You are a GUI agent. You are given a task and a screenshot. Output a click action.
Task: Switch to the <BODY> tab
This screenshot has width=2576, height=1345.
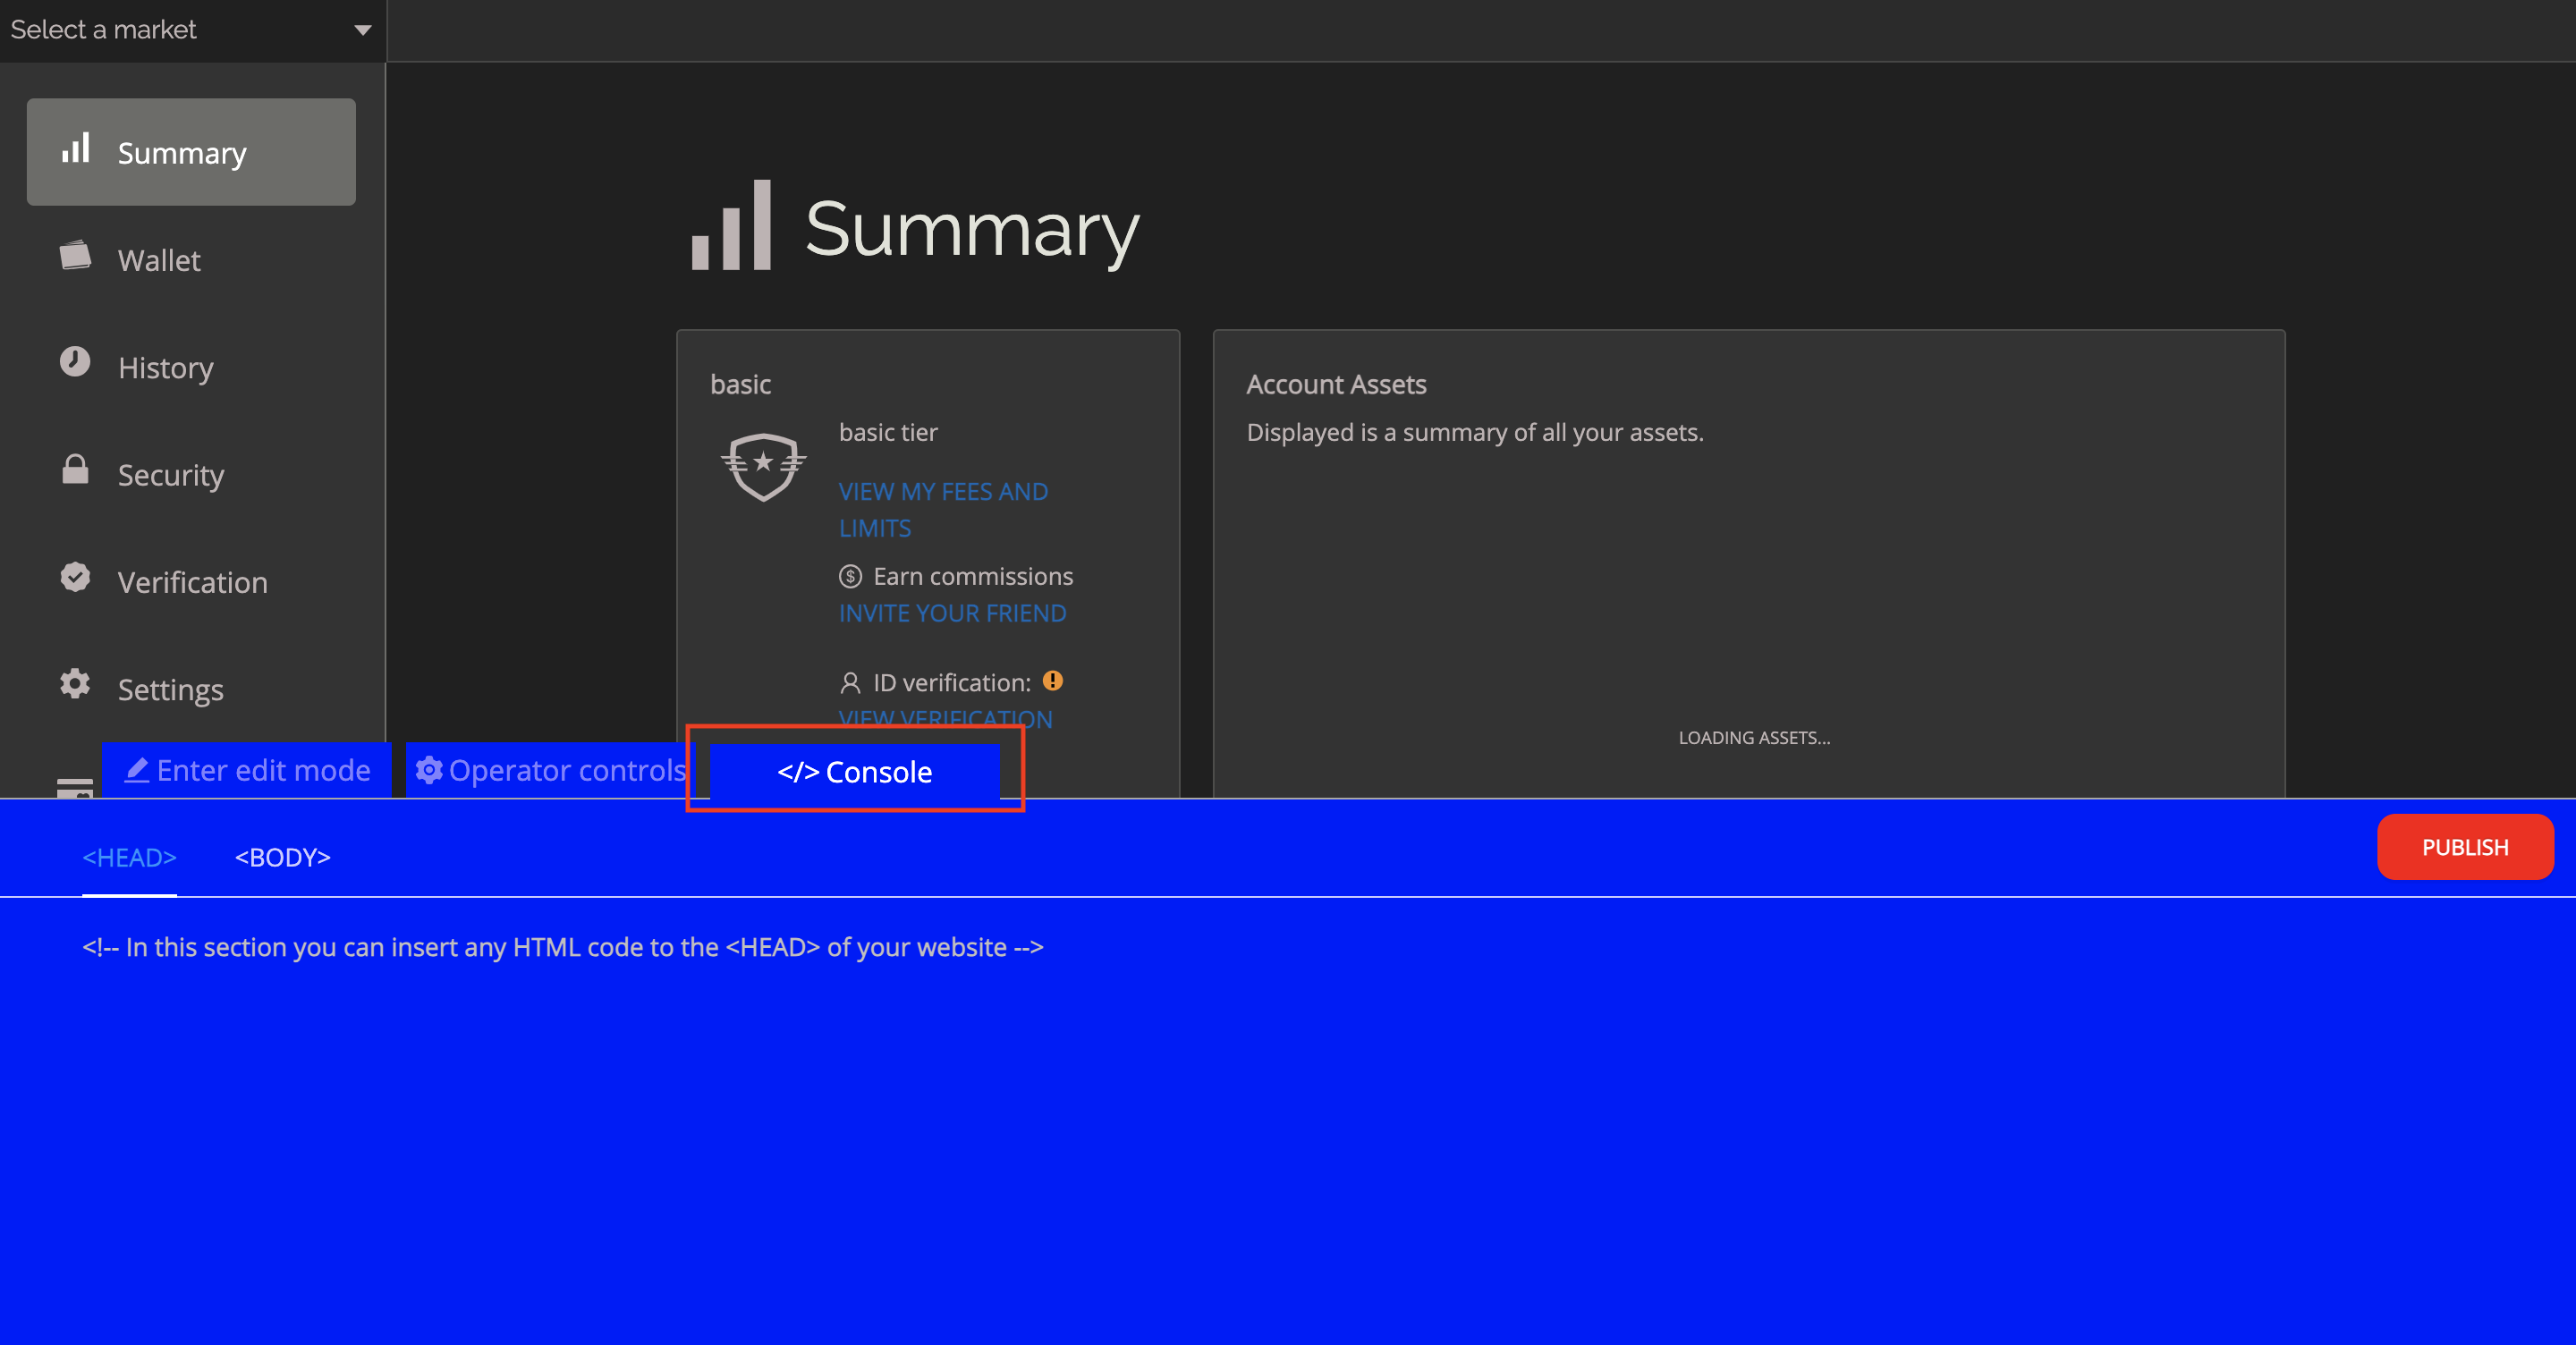282,857
